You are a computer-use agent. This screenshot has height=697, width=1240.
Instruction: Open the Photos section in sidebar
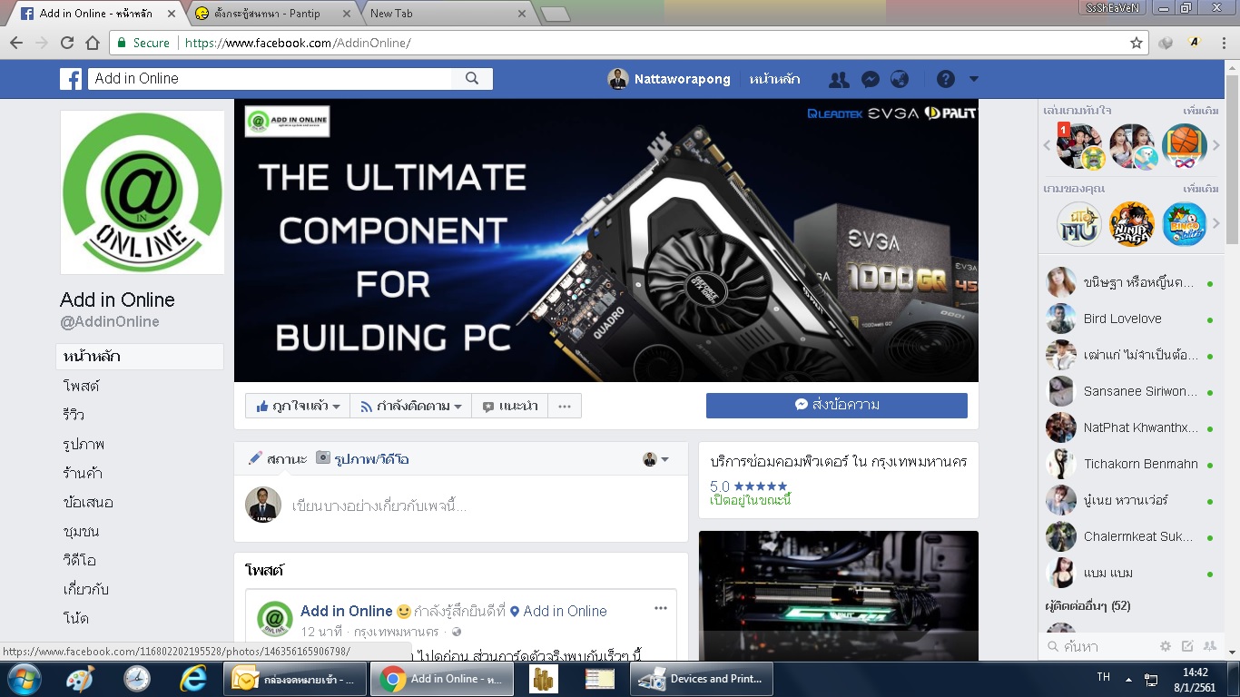pyautogui.click(x=84, y=444)
